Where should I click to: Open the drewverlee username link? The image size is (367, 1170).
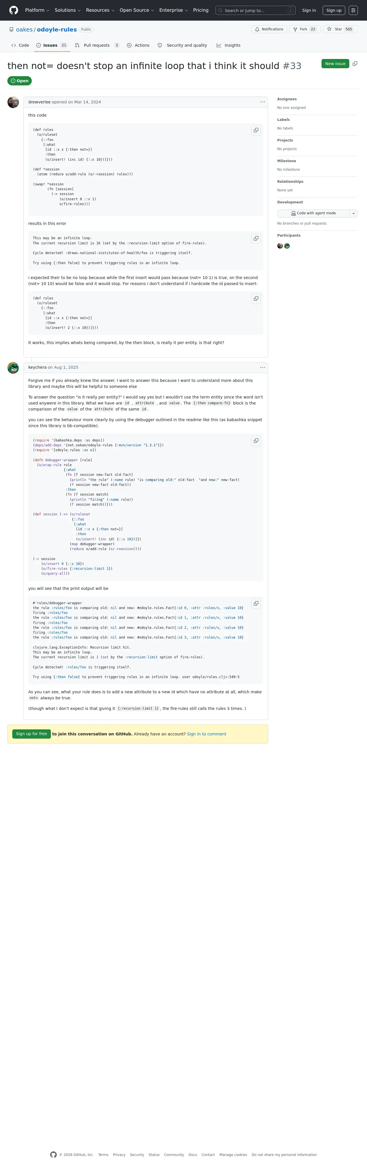click(x=39, y=102)
